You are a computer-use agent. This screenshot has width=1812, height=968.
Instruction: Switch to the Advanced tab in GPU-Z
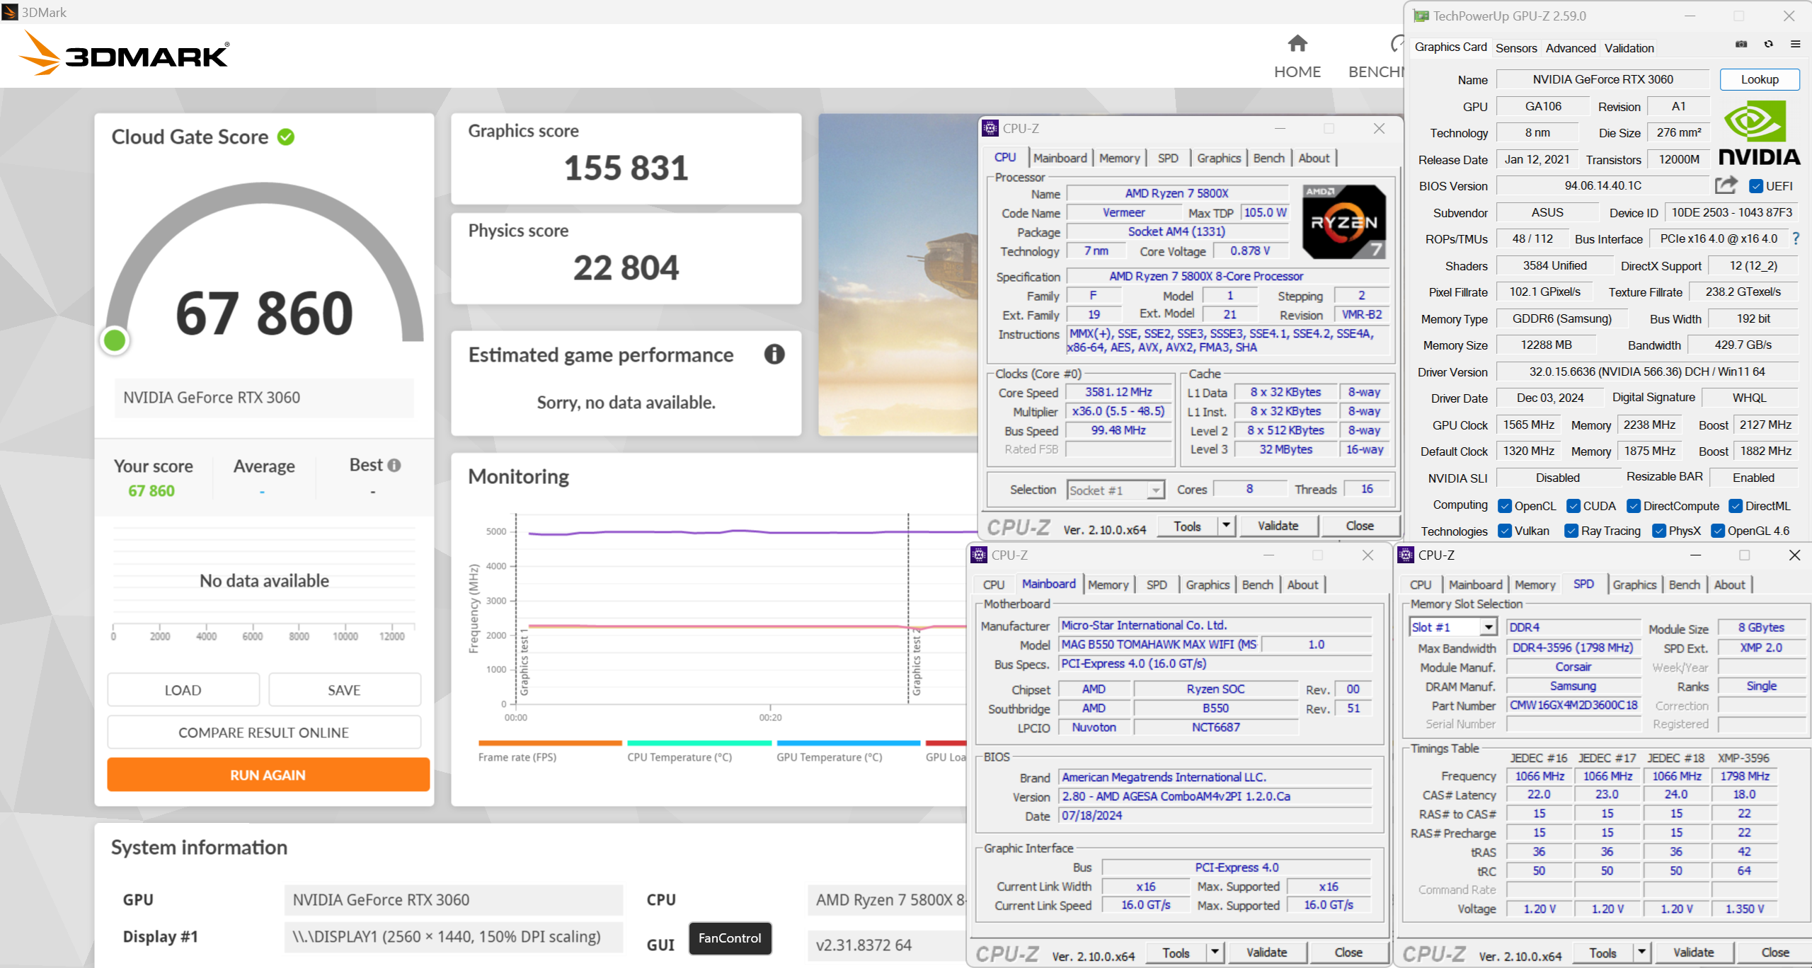point(1571,48)
